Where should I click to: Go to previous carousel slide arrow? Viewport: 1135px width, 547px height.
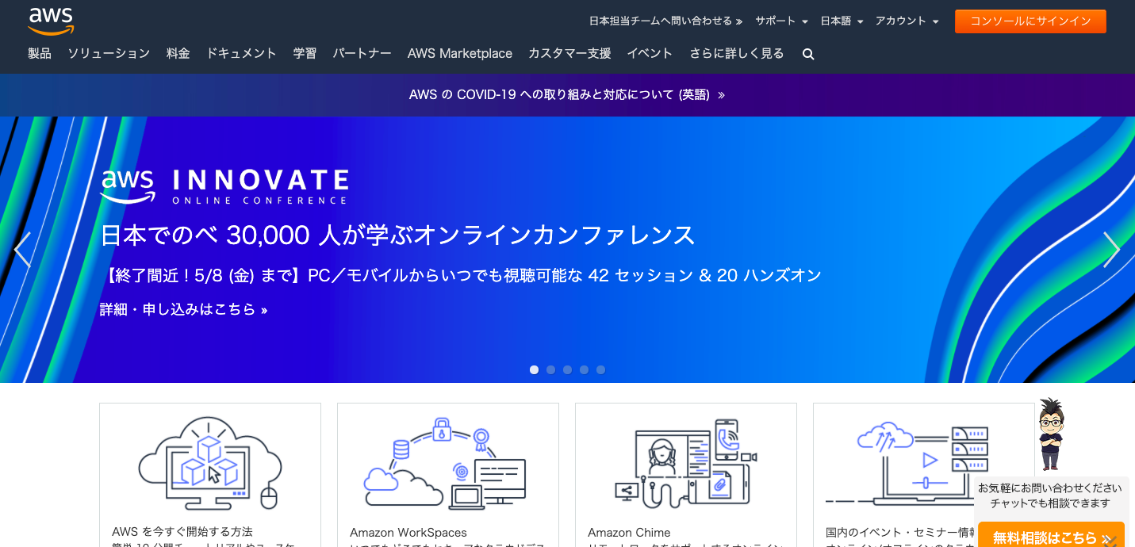(x=22, y=250)
